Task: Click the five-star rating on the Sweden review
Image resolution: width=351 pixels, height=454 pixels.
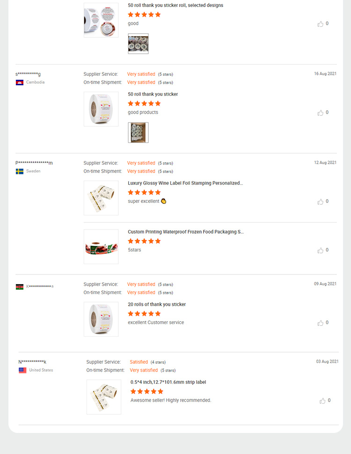Action: click(x=144, y=192)
